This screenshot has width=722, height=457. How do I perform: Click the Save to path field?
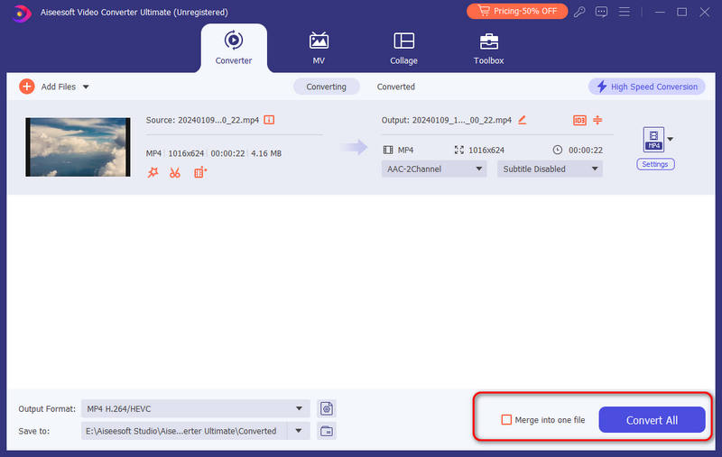(x=184, y=431)
